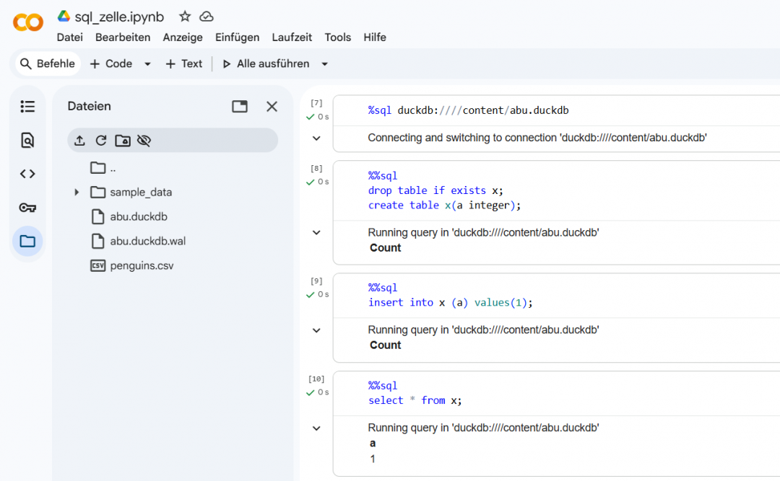Open Dateien panel in separate view
780x481 pixels.
[x=238, y=106]
